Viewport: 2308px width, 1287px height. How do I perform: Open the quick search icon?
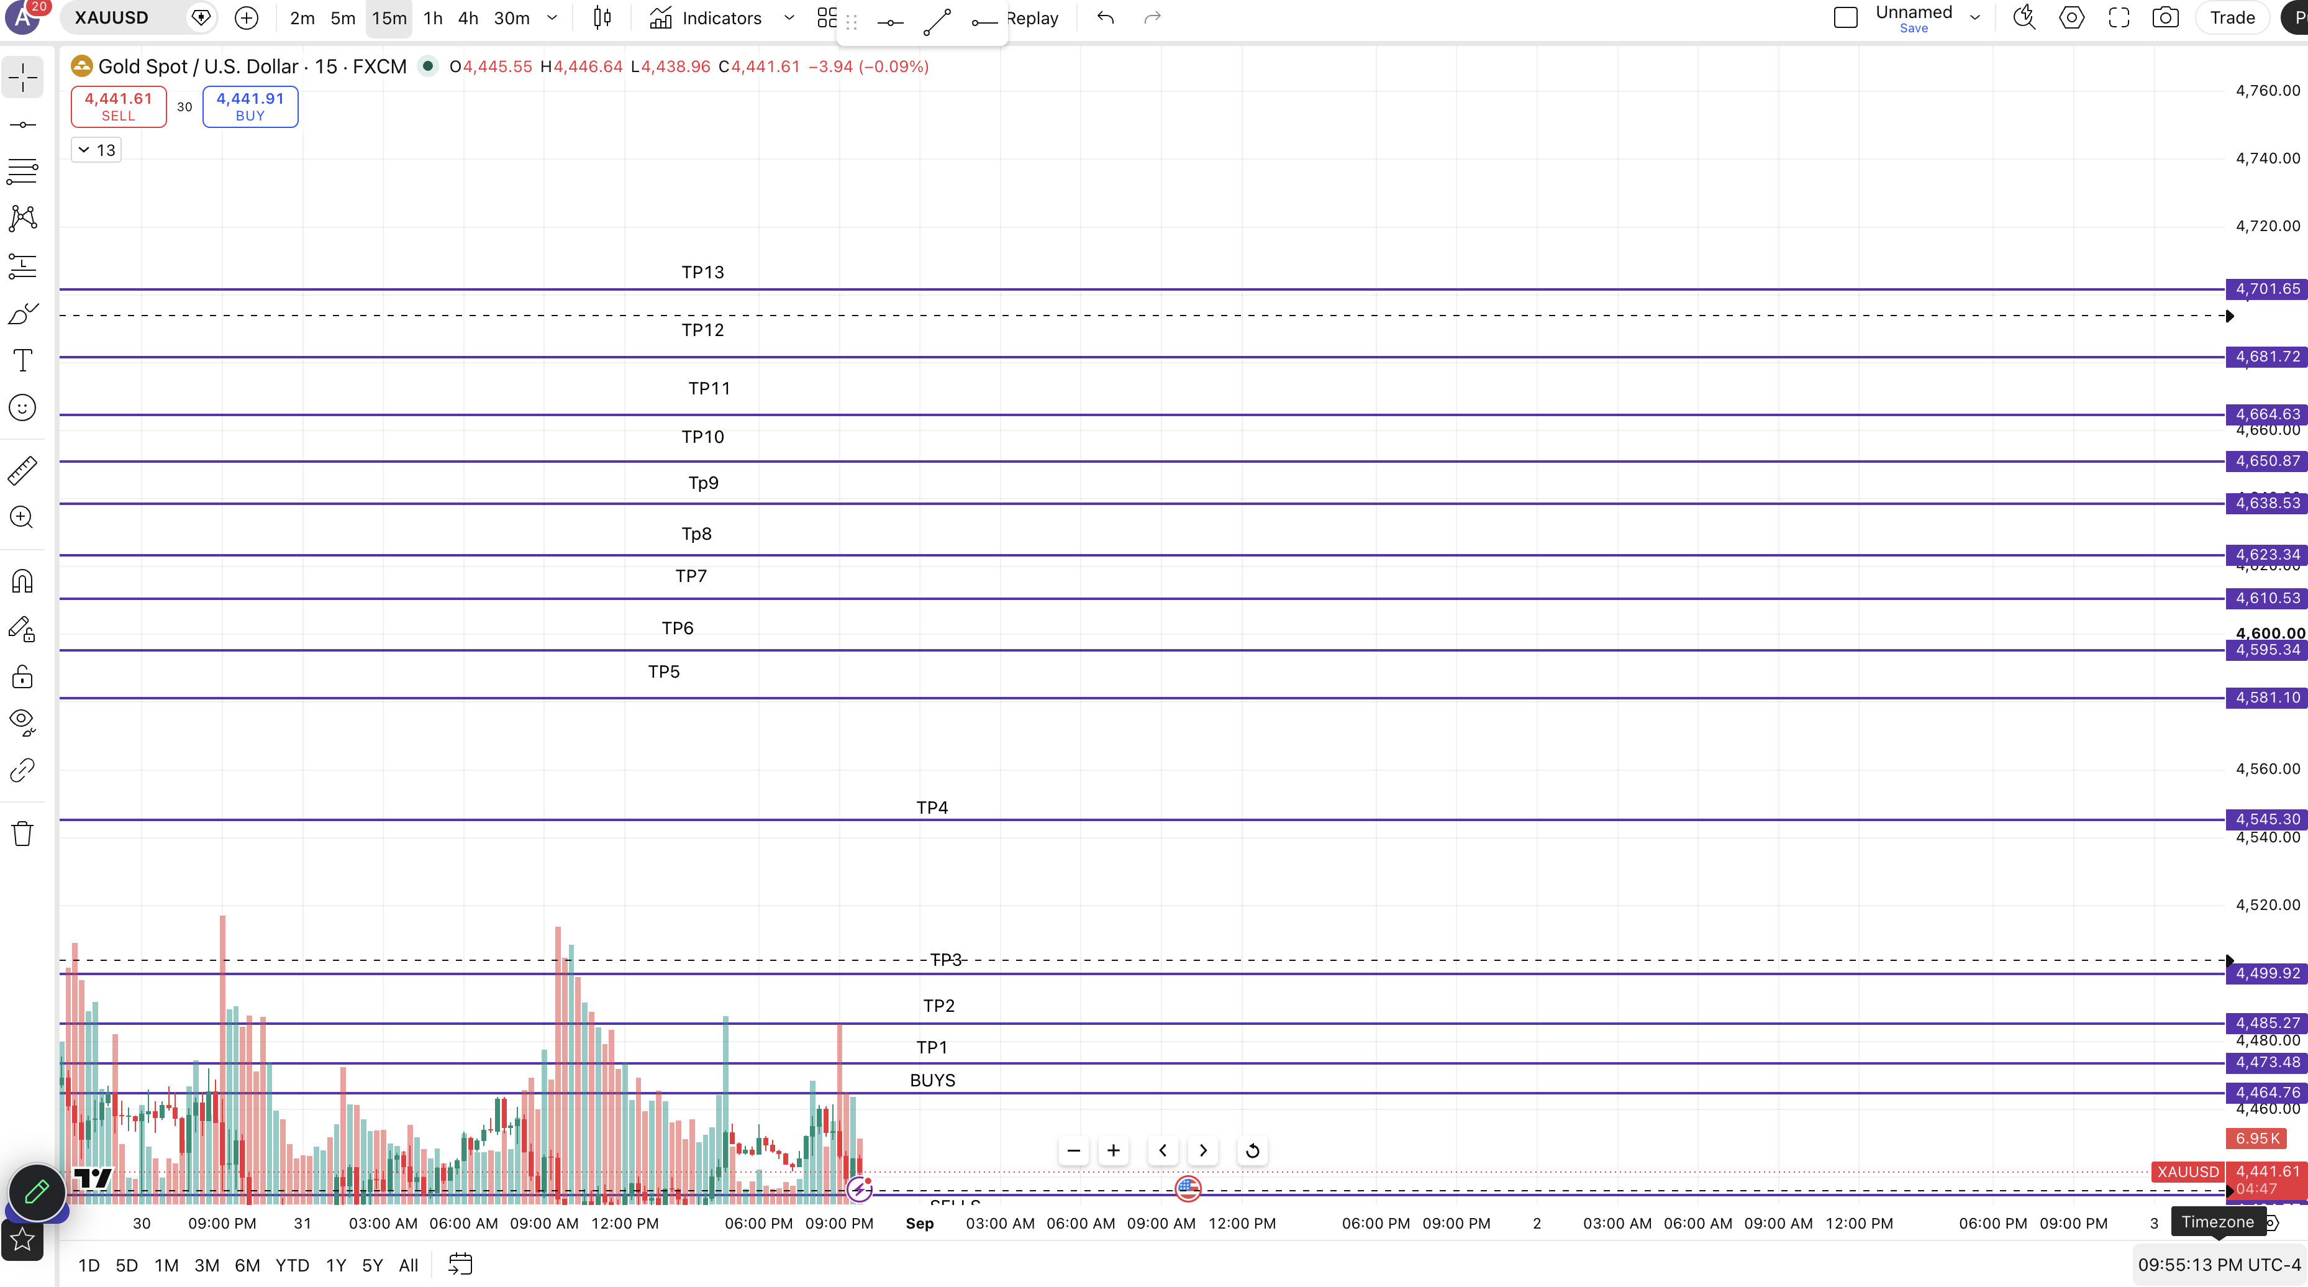pos(2024,18)
